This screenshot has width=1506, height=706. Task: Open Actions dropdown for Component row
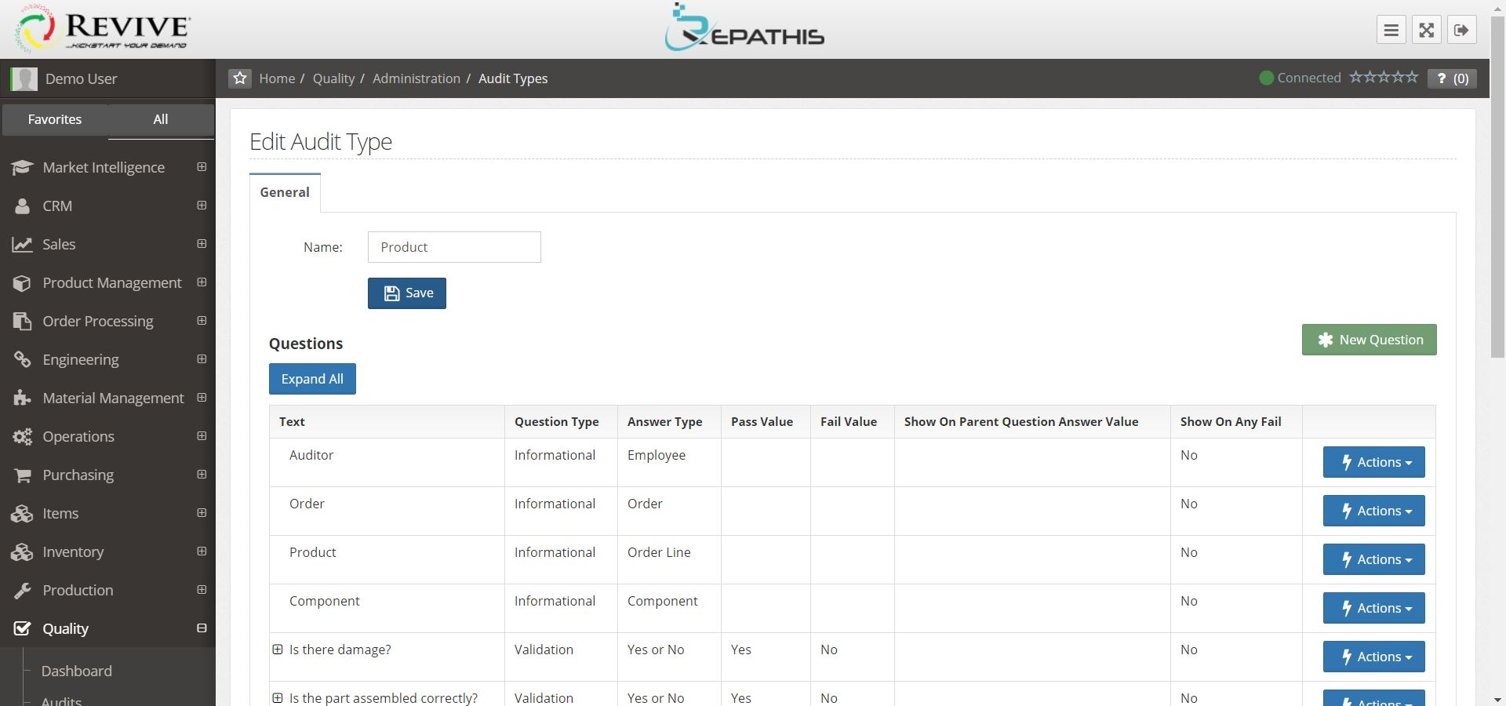(x=1373, y=608)
